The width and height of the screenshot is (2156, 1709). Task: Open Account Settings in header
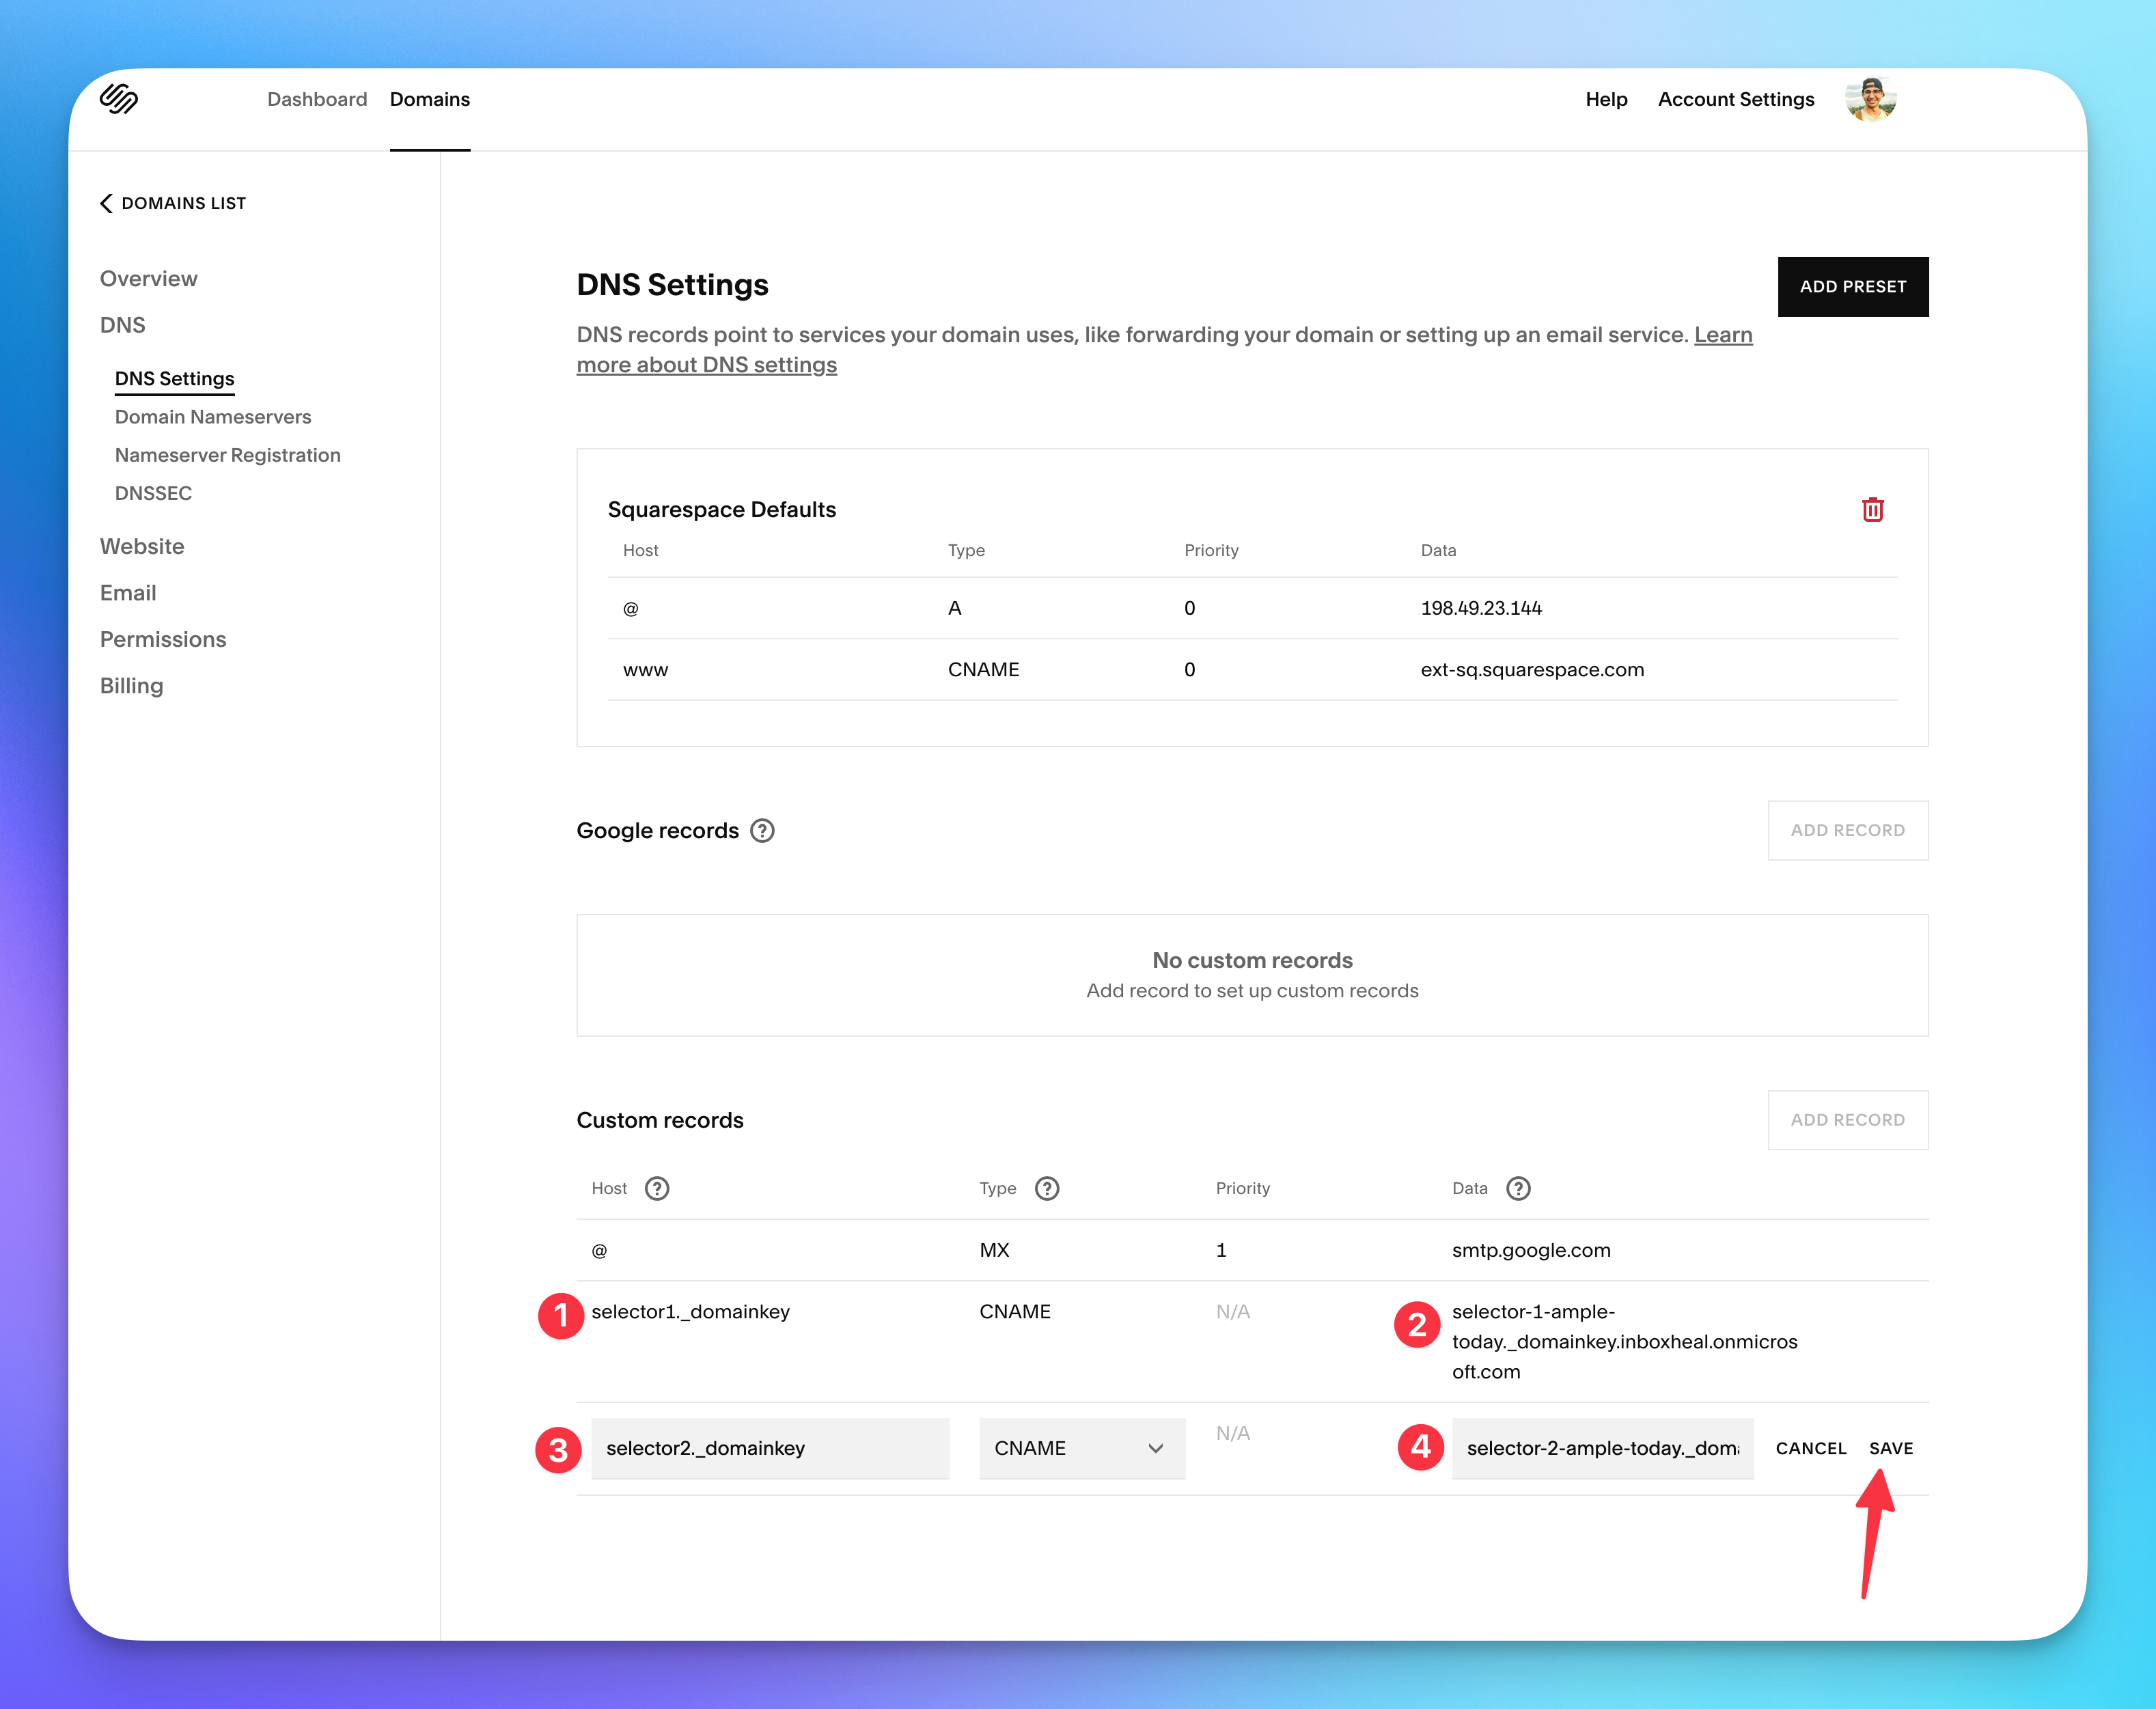coord(1735,99)
